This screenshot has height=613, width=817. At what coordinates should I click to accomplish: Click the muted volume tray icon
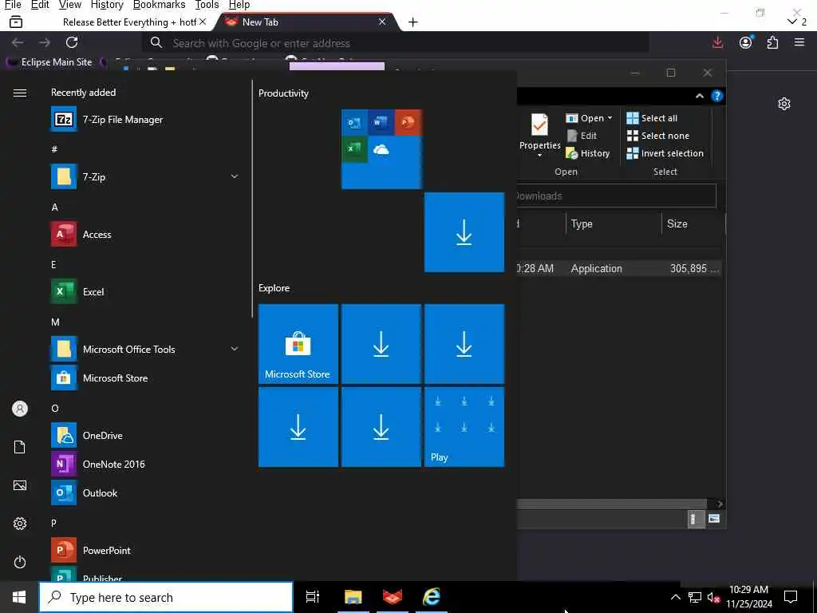tap(713, 598)
